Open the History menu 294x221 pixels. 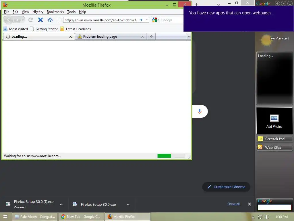coord(38,12)
